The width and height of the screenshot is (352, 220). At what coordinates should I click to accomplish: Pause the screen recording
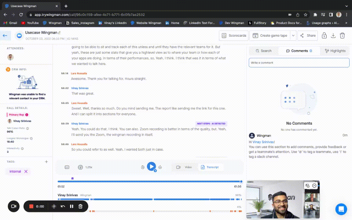(71, 206)
